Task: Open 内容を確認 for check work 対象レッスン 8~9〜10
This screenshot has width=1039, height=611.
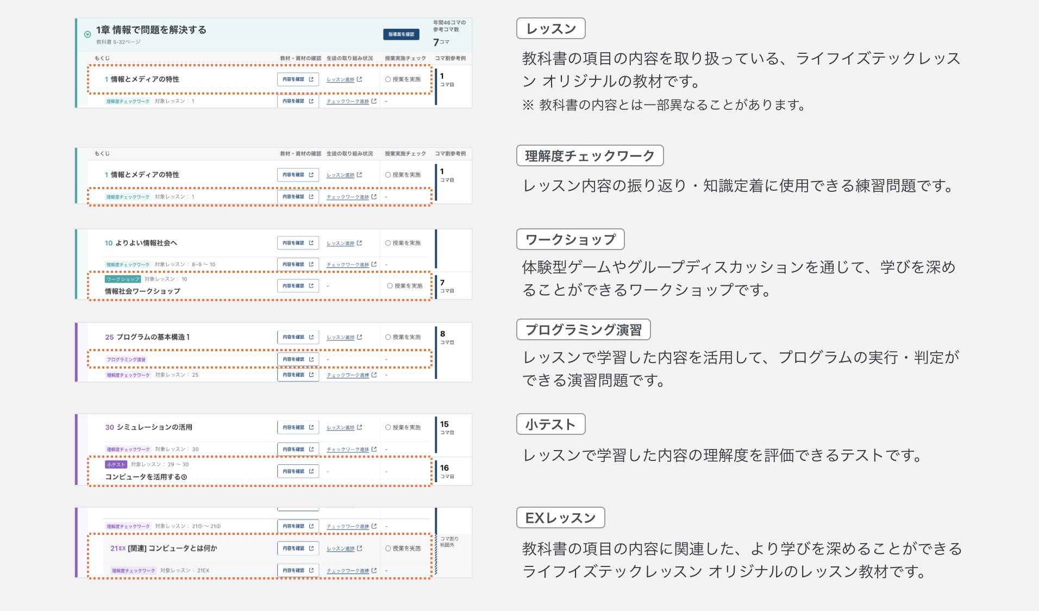Action: tap(298, 265)
